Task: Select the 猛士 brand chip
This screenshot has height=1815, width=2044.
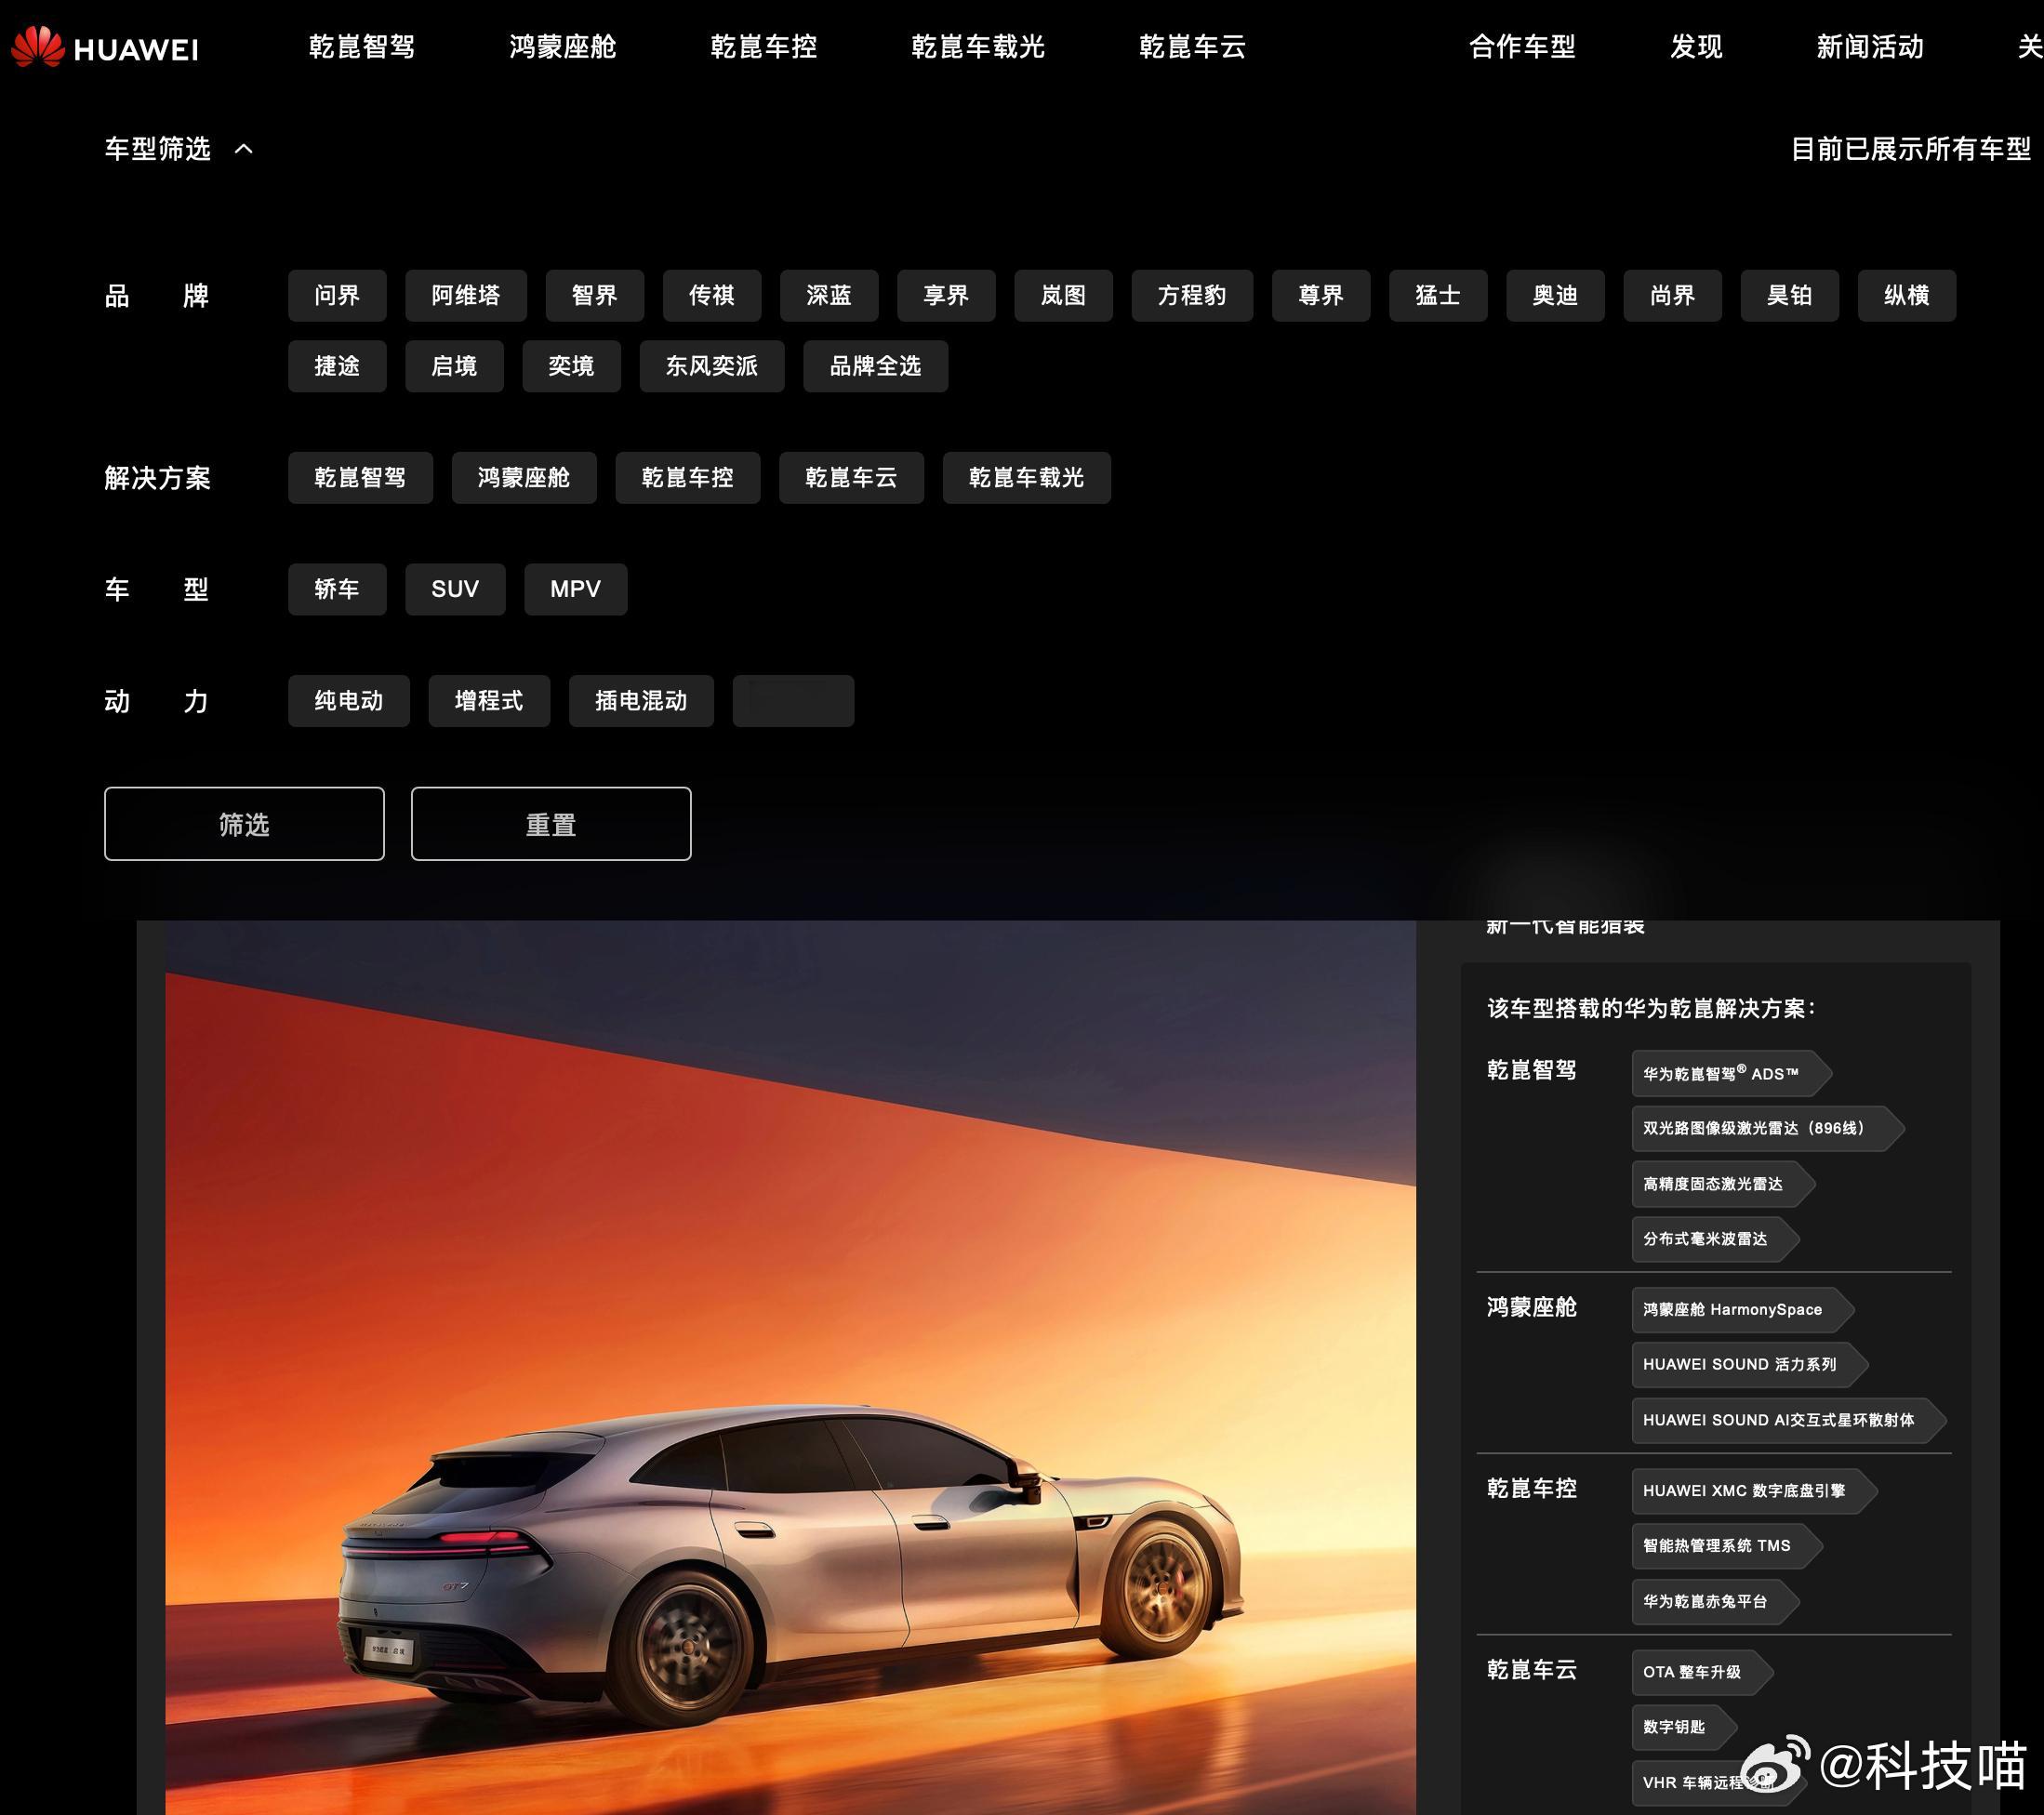Action: coord(1438,295)
